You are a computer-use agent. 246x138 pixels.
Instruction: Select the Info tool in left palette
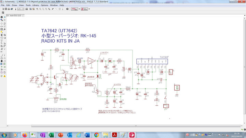click(2, 17)
